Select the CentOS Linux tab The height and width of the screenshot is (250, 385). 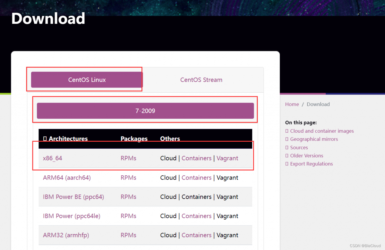[87, 80]
